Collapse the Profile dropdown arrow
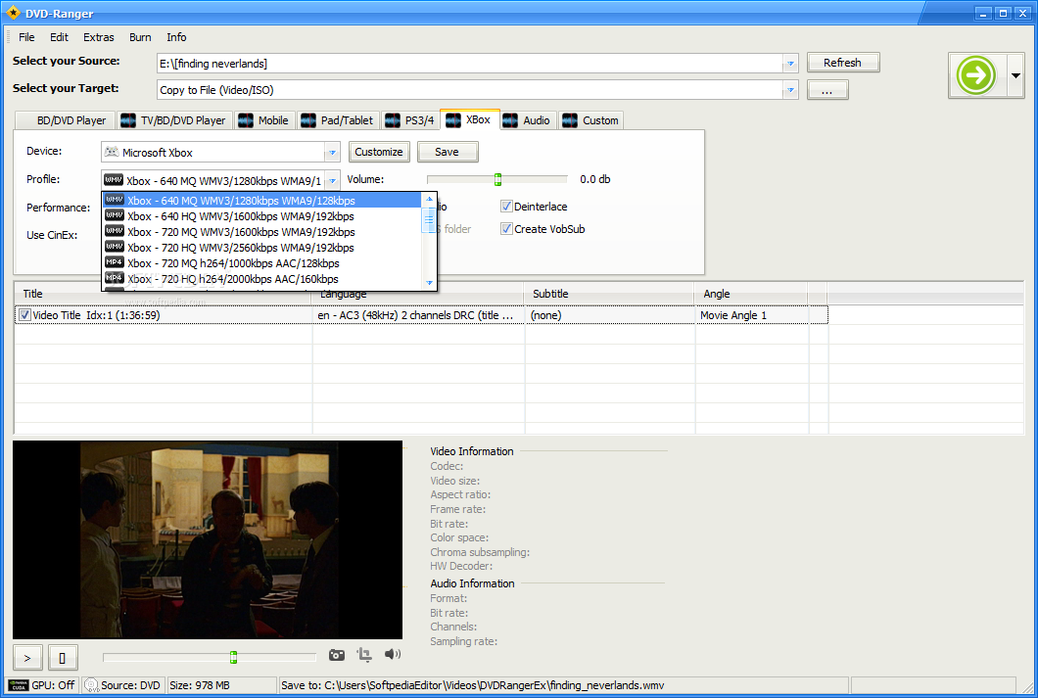1038x698 pixels. click(332, 181)
